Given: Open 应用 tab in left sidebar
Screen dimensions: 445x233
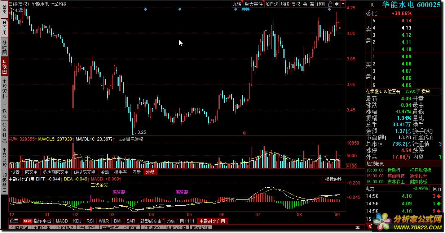Looking at the screenshot, I should pyautogui.click(x=4, y=28).
